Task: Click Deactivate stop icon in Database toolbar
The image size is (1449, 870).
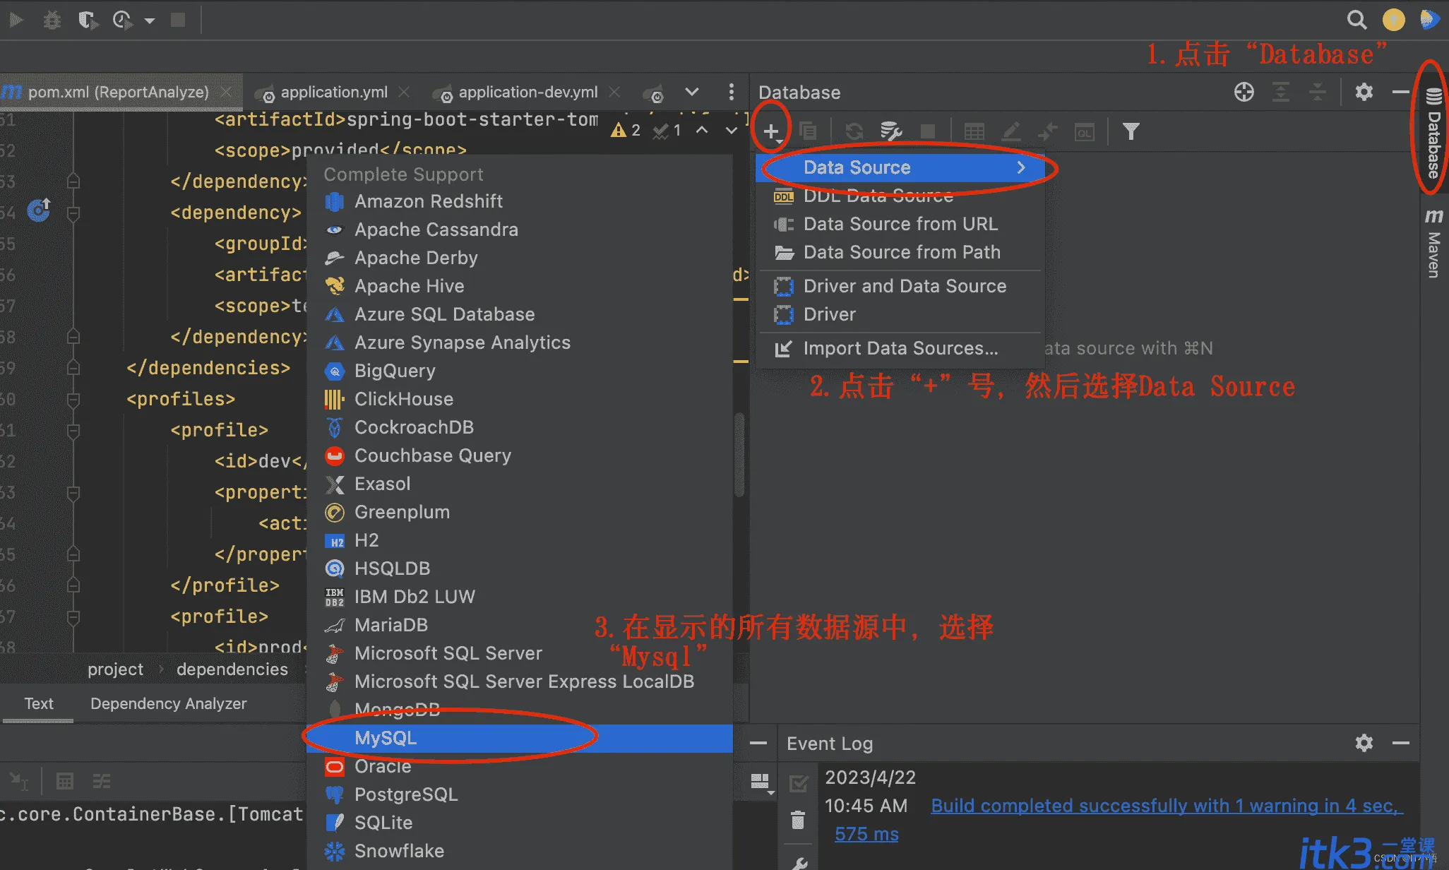Action: (x=928, y=131)
